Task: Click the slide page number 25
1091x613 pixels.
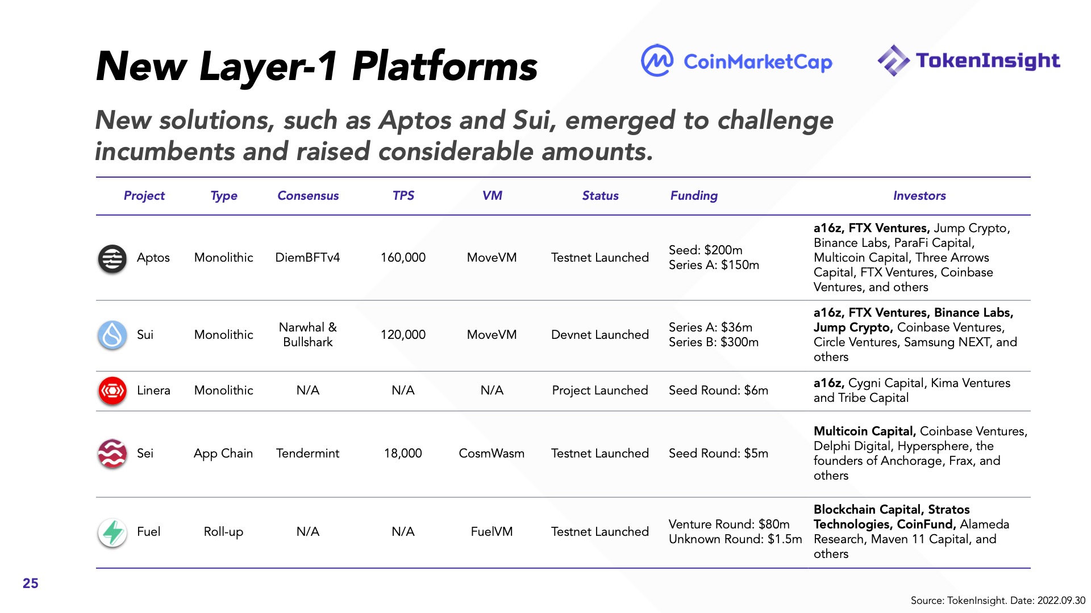Action: (x=31, y=583)
